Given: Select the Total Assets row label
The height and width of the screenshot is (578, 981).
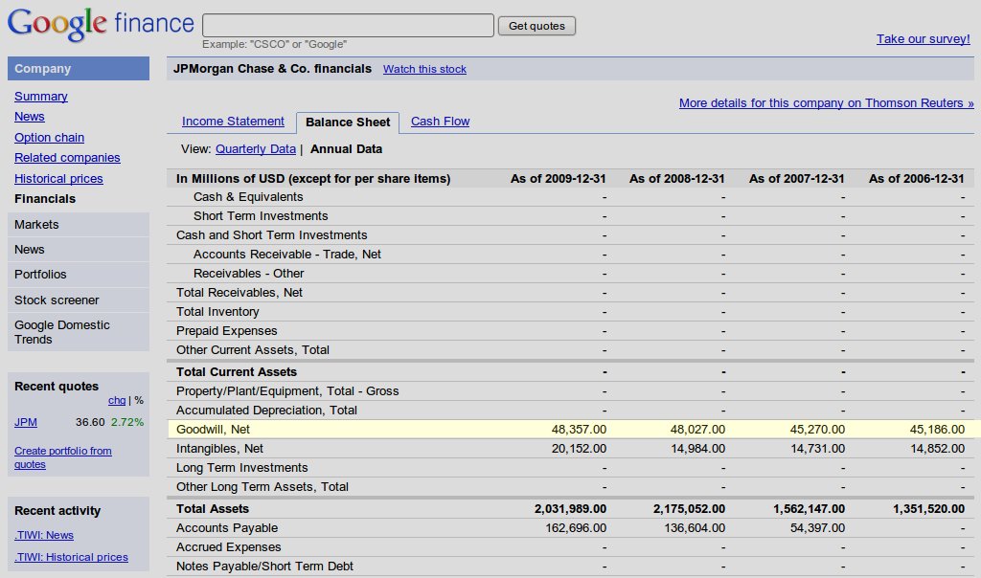Looking at the screenshot, I should coord(213,509).
